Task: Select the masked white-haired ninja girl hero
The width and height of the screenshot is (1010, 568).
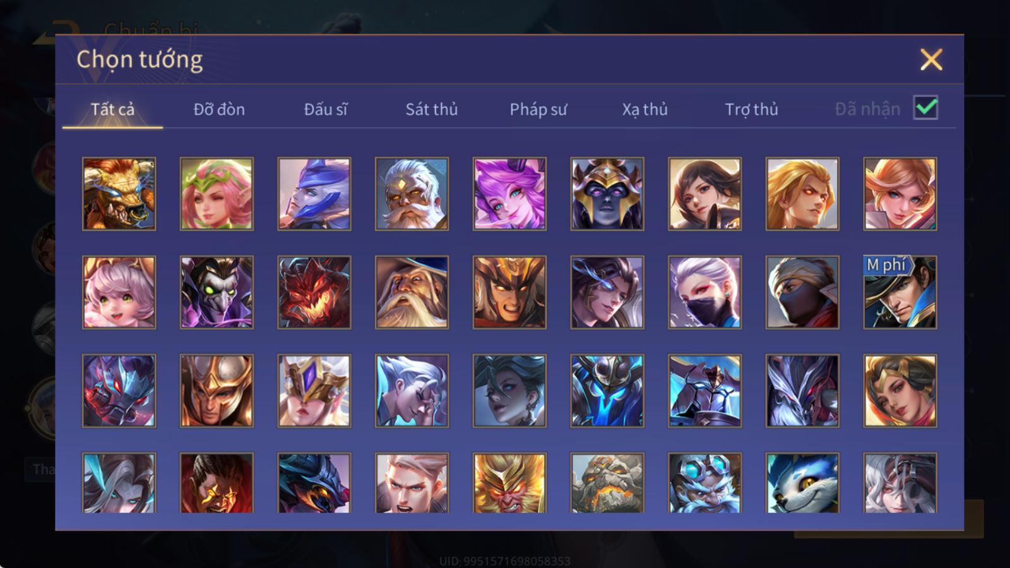Action: click(704, 292)
